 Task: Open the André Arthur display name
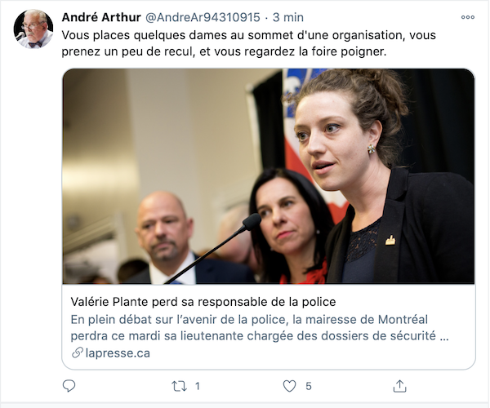click(x=101, y=17)
